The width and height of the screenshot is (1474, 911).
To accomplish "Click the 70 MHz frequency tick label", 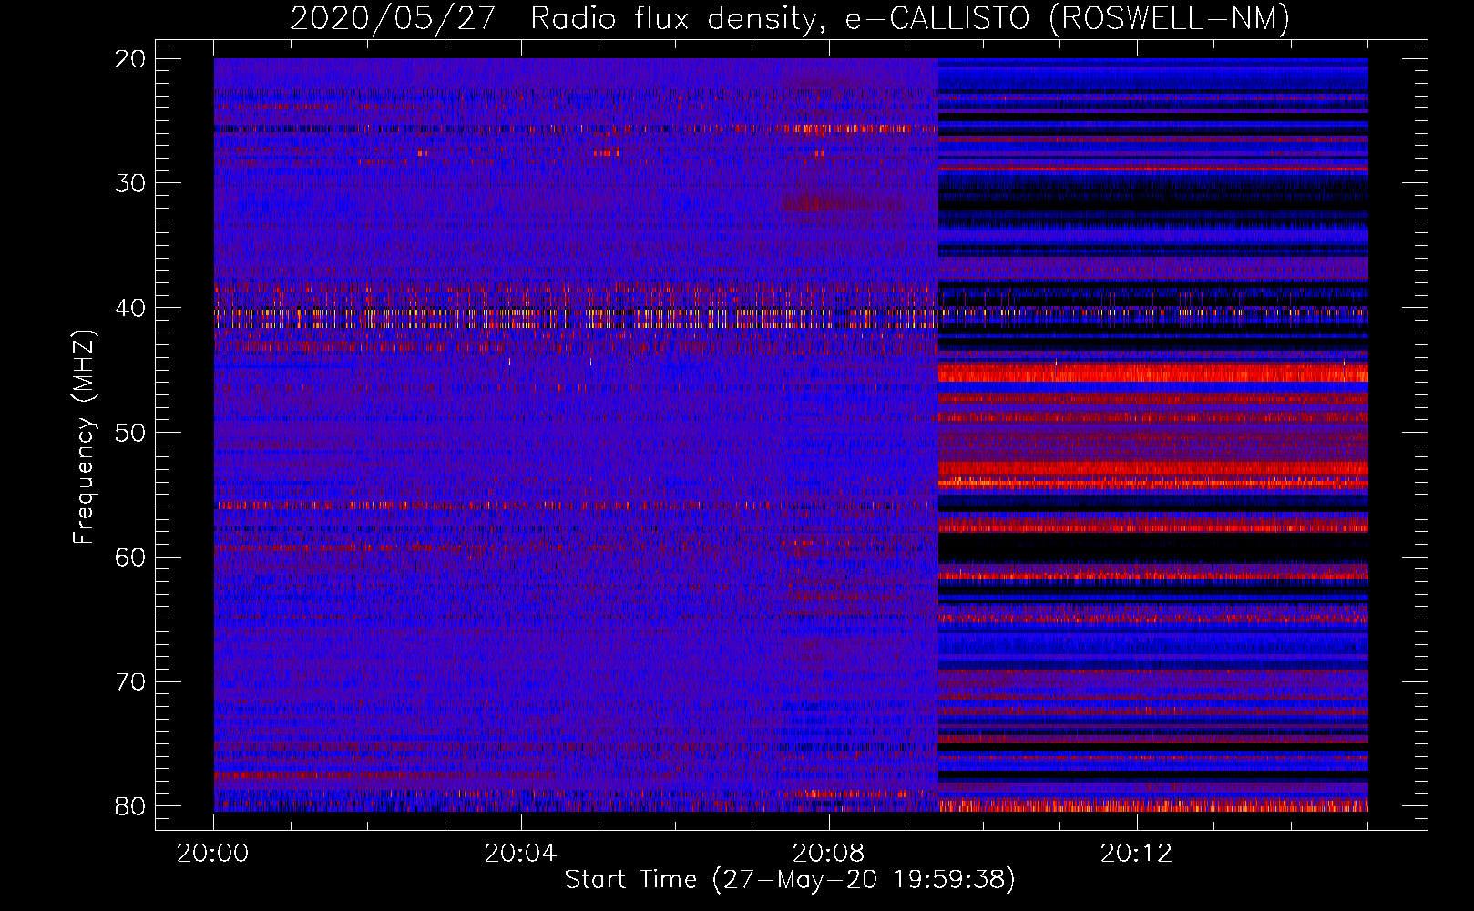I will coord(130,681).
